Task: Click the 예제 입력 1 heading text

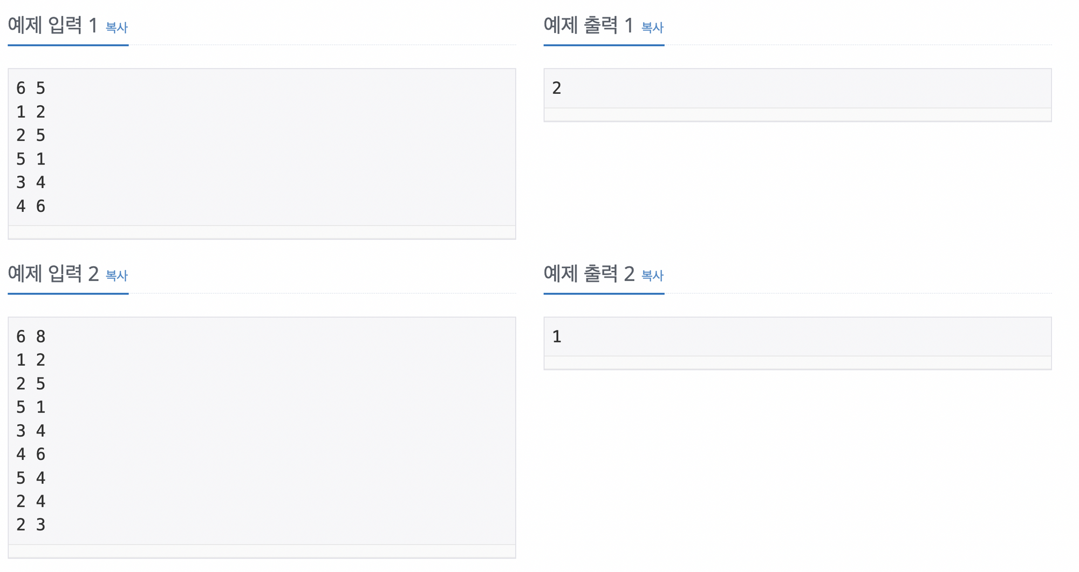Action: tap(52, 25)
